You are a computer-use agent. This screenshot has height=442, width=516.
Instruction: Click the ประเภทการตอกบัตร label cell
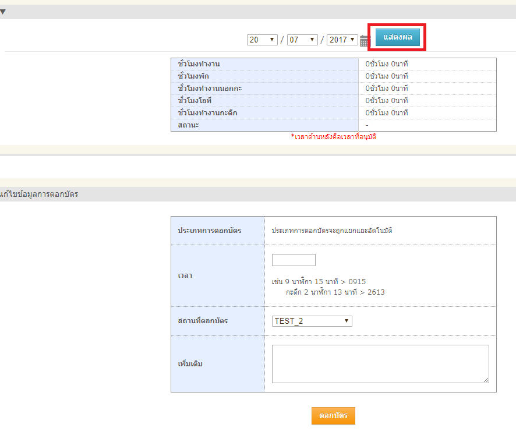click(209, 231)
